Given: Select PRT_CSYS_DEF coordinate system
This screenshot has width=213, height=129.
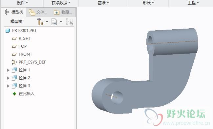Looking at the screenshot, I should [32, 62].
